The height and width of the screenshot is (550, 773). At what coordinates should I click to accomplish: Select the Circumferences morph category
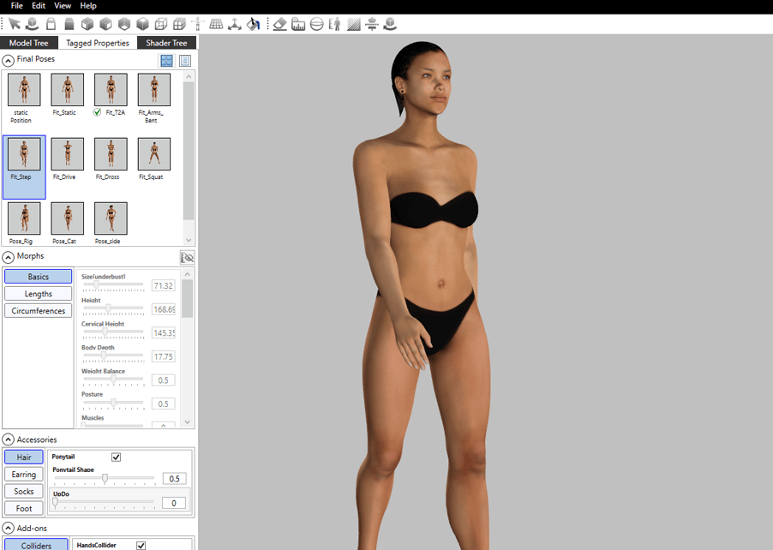[x=38, y=311]
